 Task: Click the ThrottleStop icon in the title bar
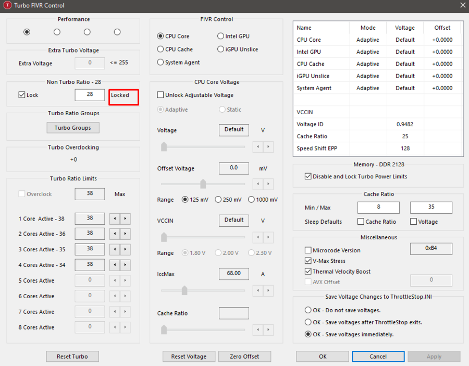coord(7,5)
